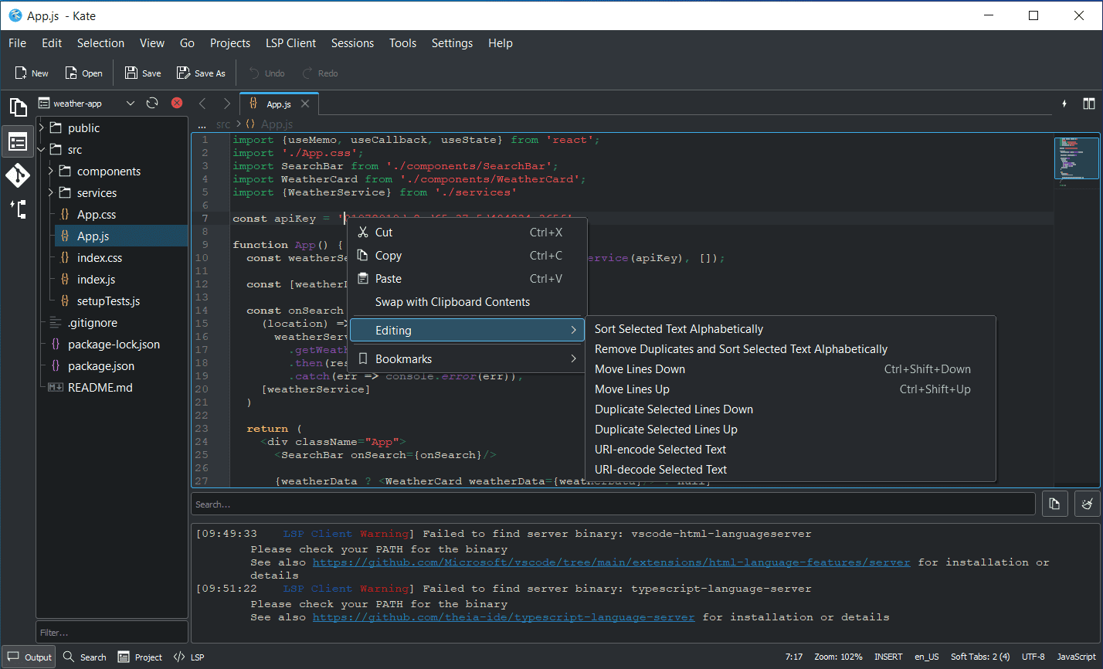Click the output Search input field
1103x669 pixels.
pos(613,504)
